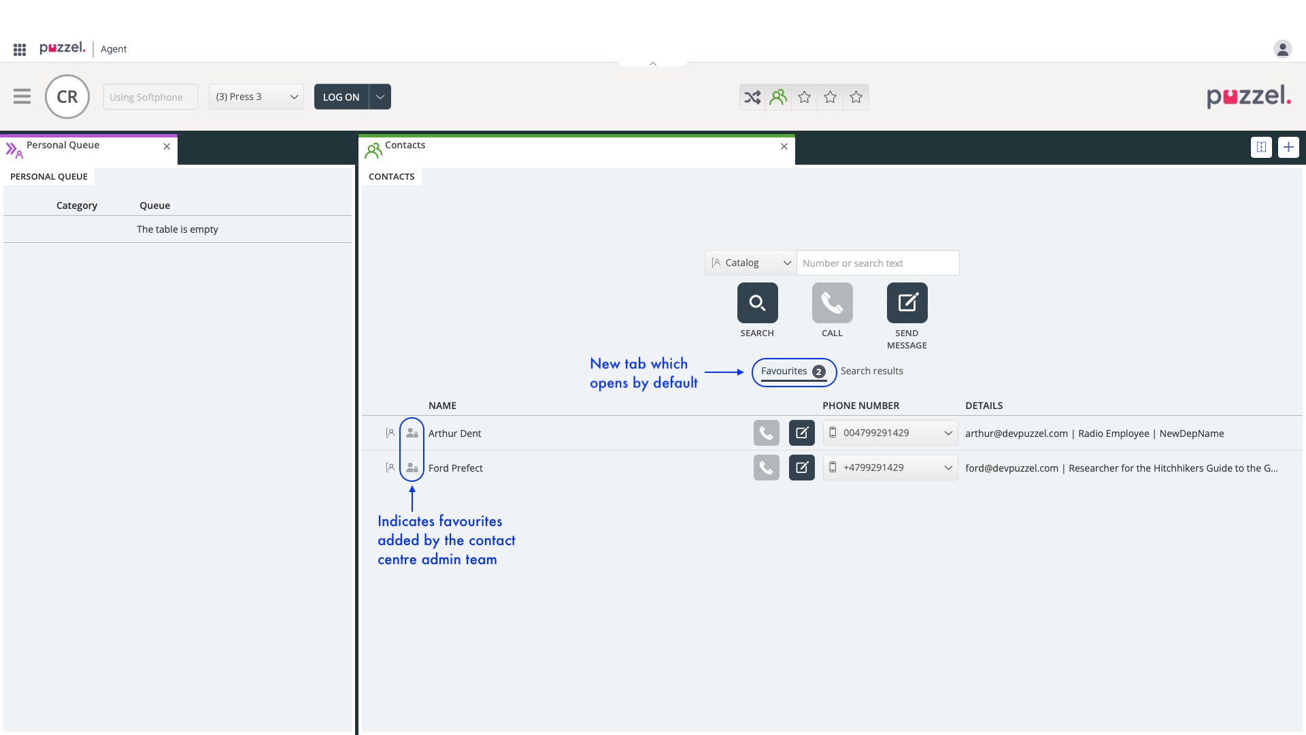Open the user profile avatar
The width and height of the screenshot is (1306, 735).
click(1282, 49)
